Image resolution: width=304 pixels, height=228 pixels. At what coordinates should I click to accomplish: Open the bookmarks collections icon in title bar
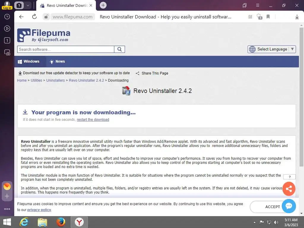245,5
